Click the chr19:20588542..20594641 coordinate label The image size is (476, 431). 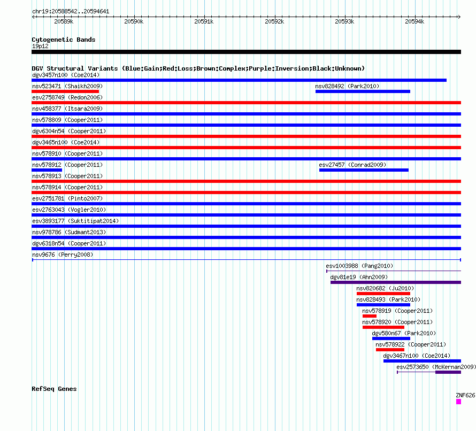(x=71, y=12)
